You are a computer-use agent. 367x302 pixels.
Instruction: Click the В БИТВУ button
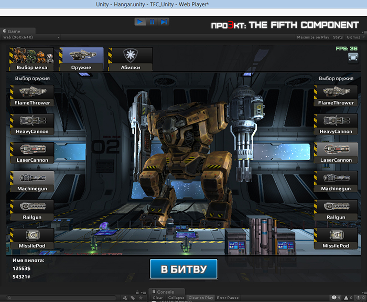point(183,269)
